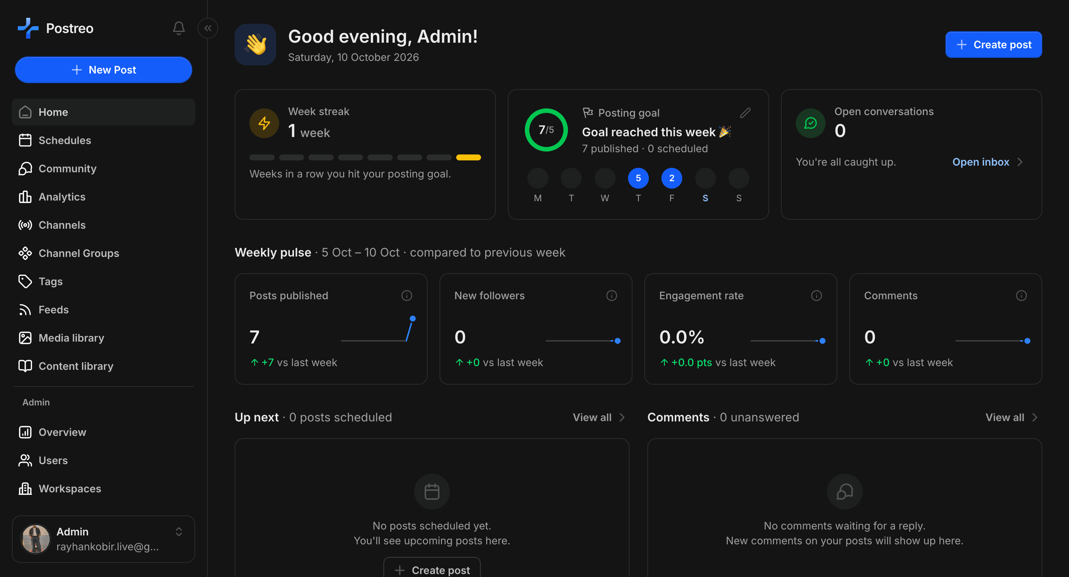The width and height of the screenshot is (1069, 577).
Task: Click the 7/5 goal progress ring
Action: tap(546, 130)
